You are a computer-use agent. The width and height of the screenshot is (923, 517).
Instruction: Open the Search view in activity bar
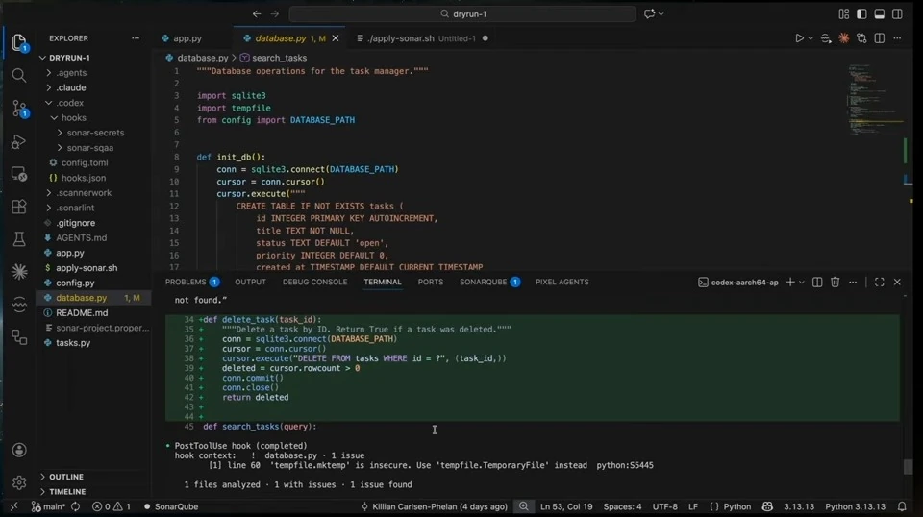point(19,75)
